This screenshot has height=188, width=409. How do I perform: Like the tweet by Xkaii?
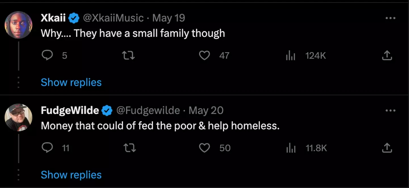pos(204,56)
